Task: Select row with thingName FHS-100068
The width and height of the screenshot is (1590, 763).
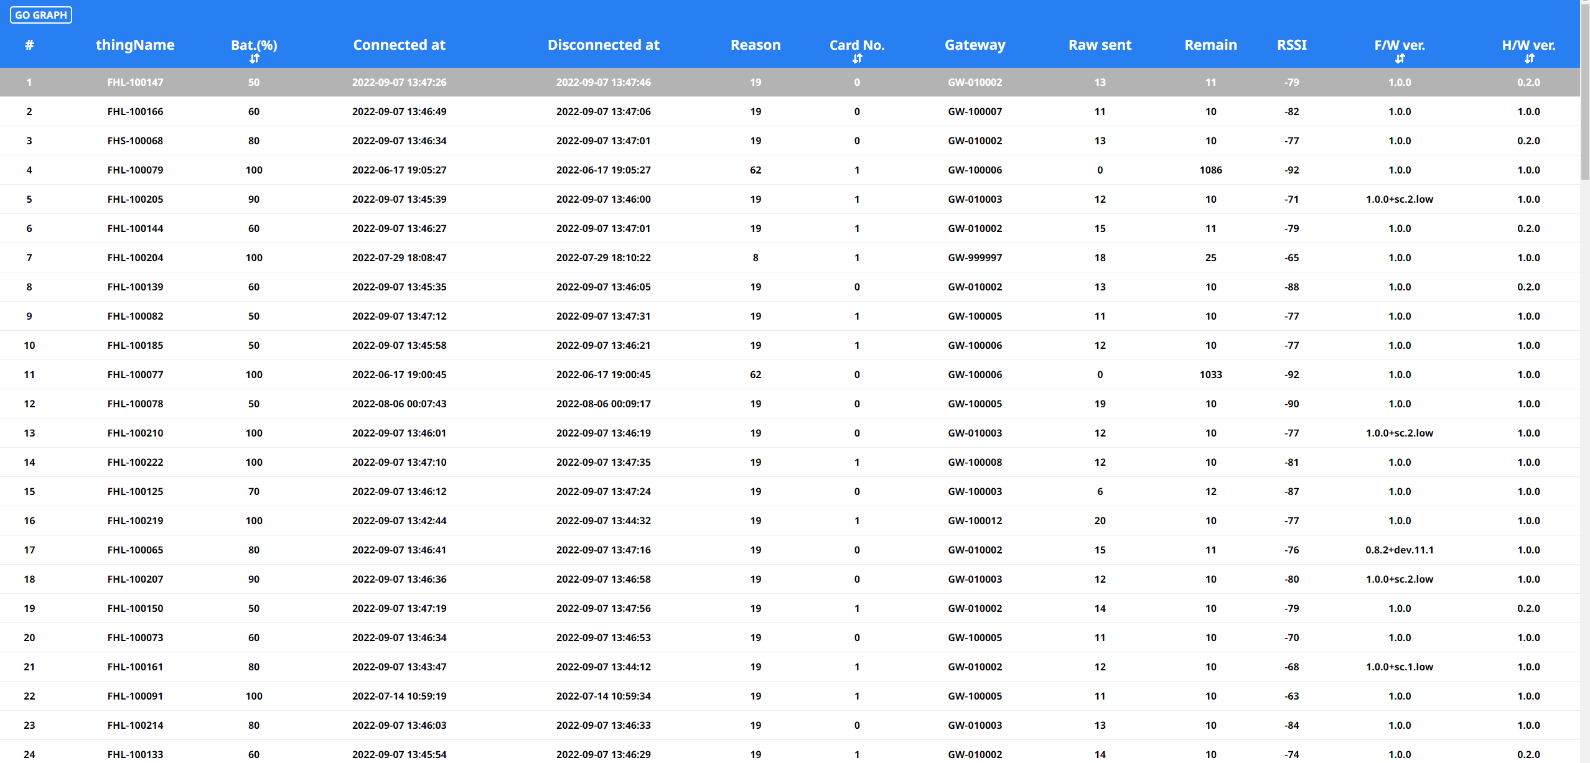Action: tap(135, 141)
